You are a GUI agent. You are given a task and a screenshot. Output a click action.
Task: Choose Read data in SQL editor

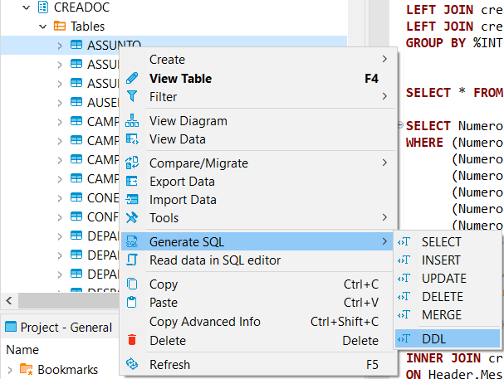[214, 260]
